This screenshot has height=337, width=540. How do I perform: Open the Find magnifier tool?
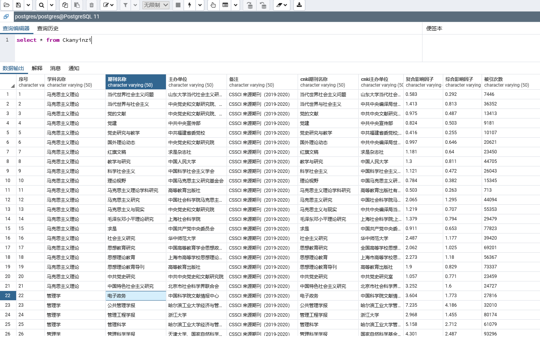point(41,5)
